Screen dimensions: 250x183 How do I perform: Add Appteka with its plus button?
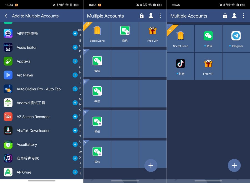[75, 61]
